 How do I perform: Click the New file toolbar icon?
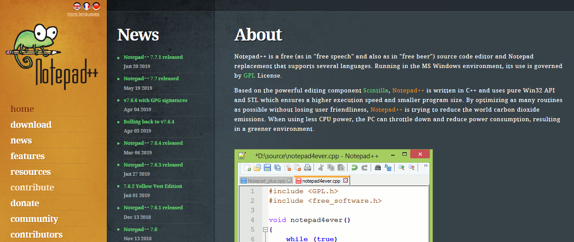click(247, 167)
